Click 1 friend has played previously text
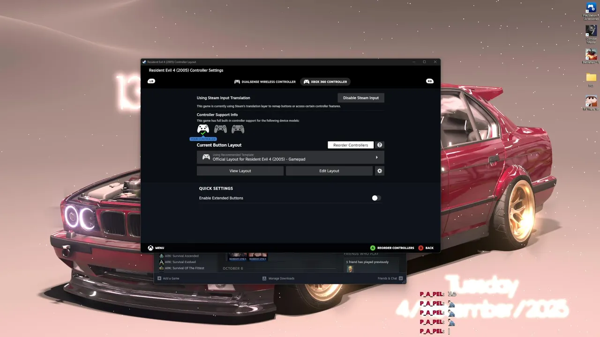 [367, 262]
